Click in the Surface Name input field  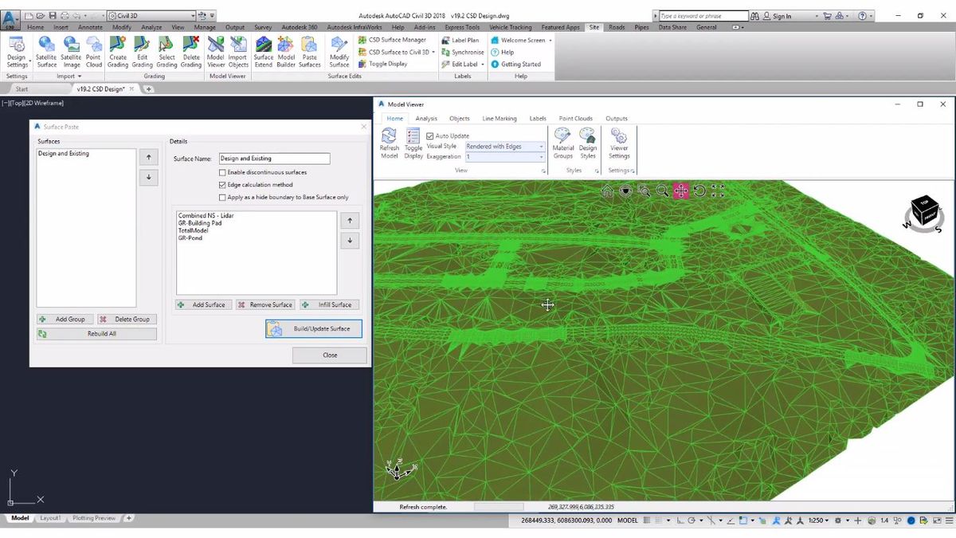(274, 159)
